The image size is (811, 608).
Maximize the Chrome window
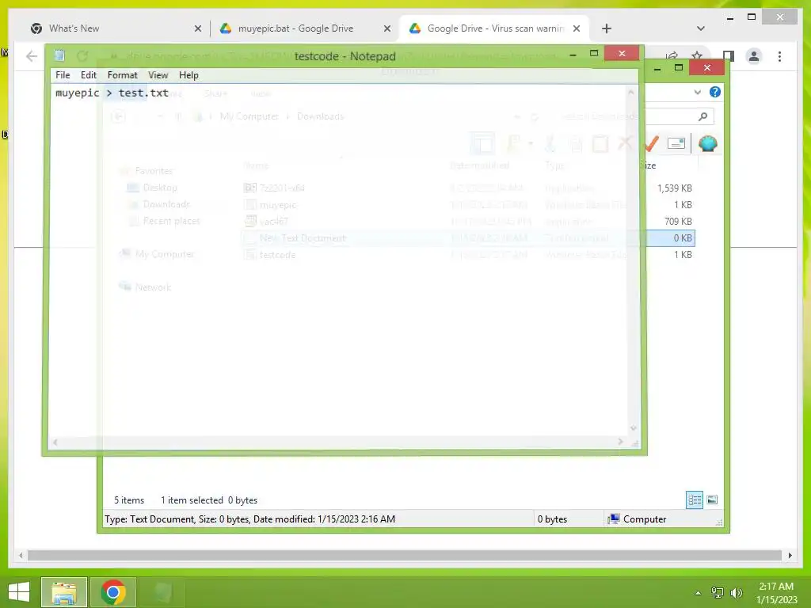point(752,17)
